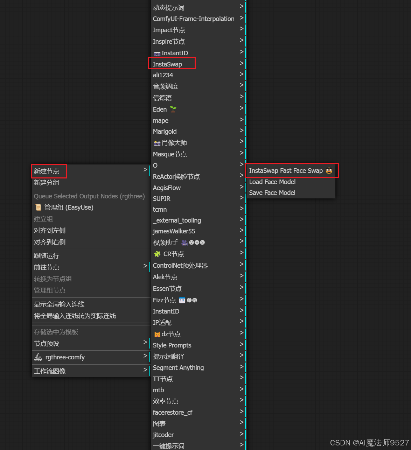Expand arrow next to 工作流图像
This screenshot has height=450, width=411.
(x=145, y=370)
